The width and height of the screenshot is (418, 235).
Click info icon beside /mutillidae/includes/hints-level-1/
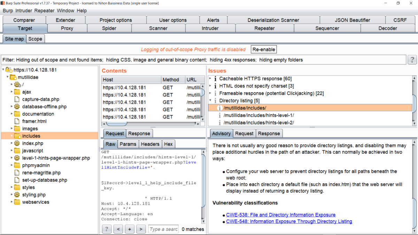pos(219,115)
